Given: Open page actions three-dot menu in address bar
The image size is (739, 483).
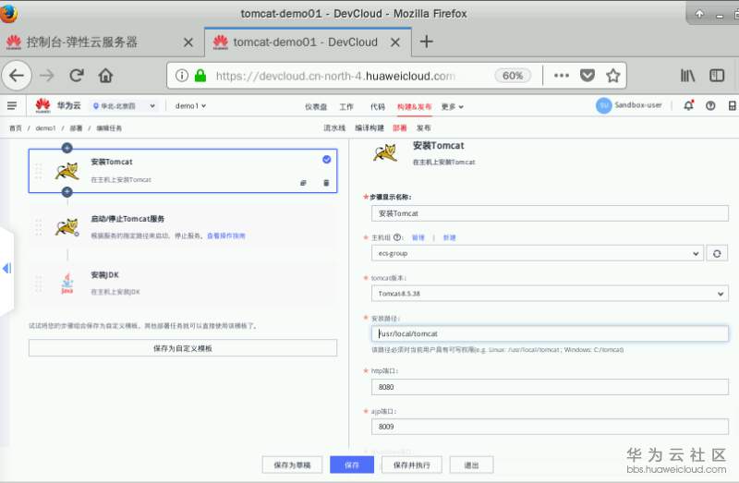Looking at the screenshot, I should 562,76.
